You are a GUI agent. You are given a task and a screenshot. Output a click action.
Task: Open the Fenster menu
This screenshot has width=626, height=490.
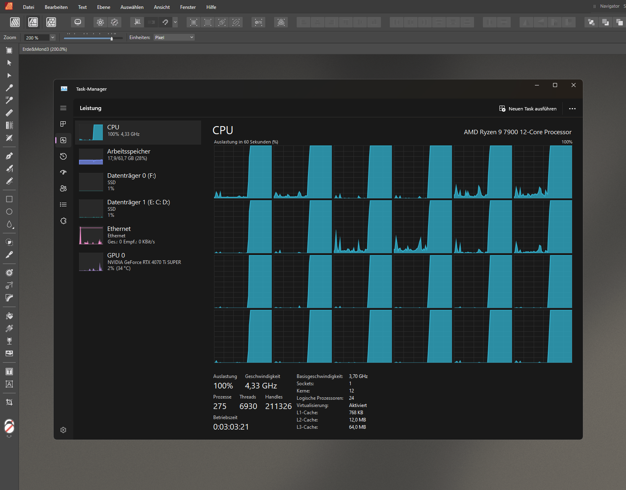click(x=188, y=7)
